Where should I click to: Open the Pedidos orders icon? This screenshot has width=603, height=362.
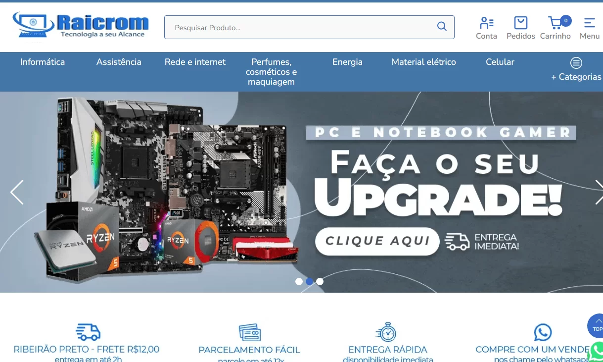521,23
